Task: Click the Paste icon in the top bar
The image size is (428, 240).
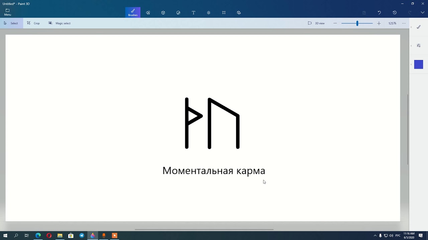Action: tap(364, 13)
